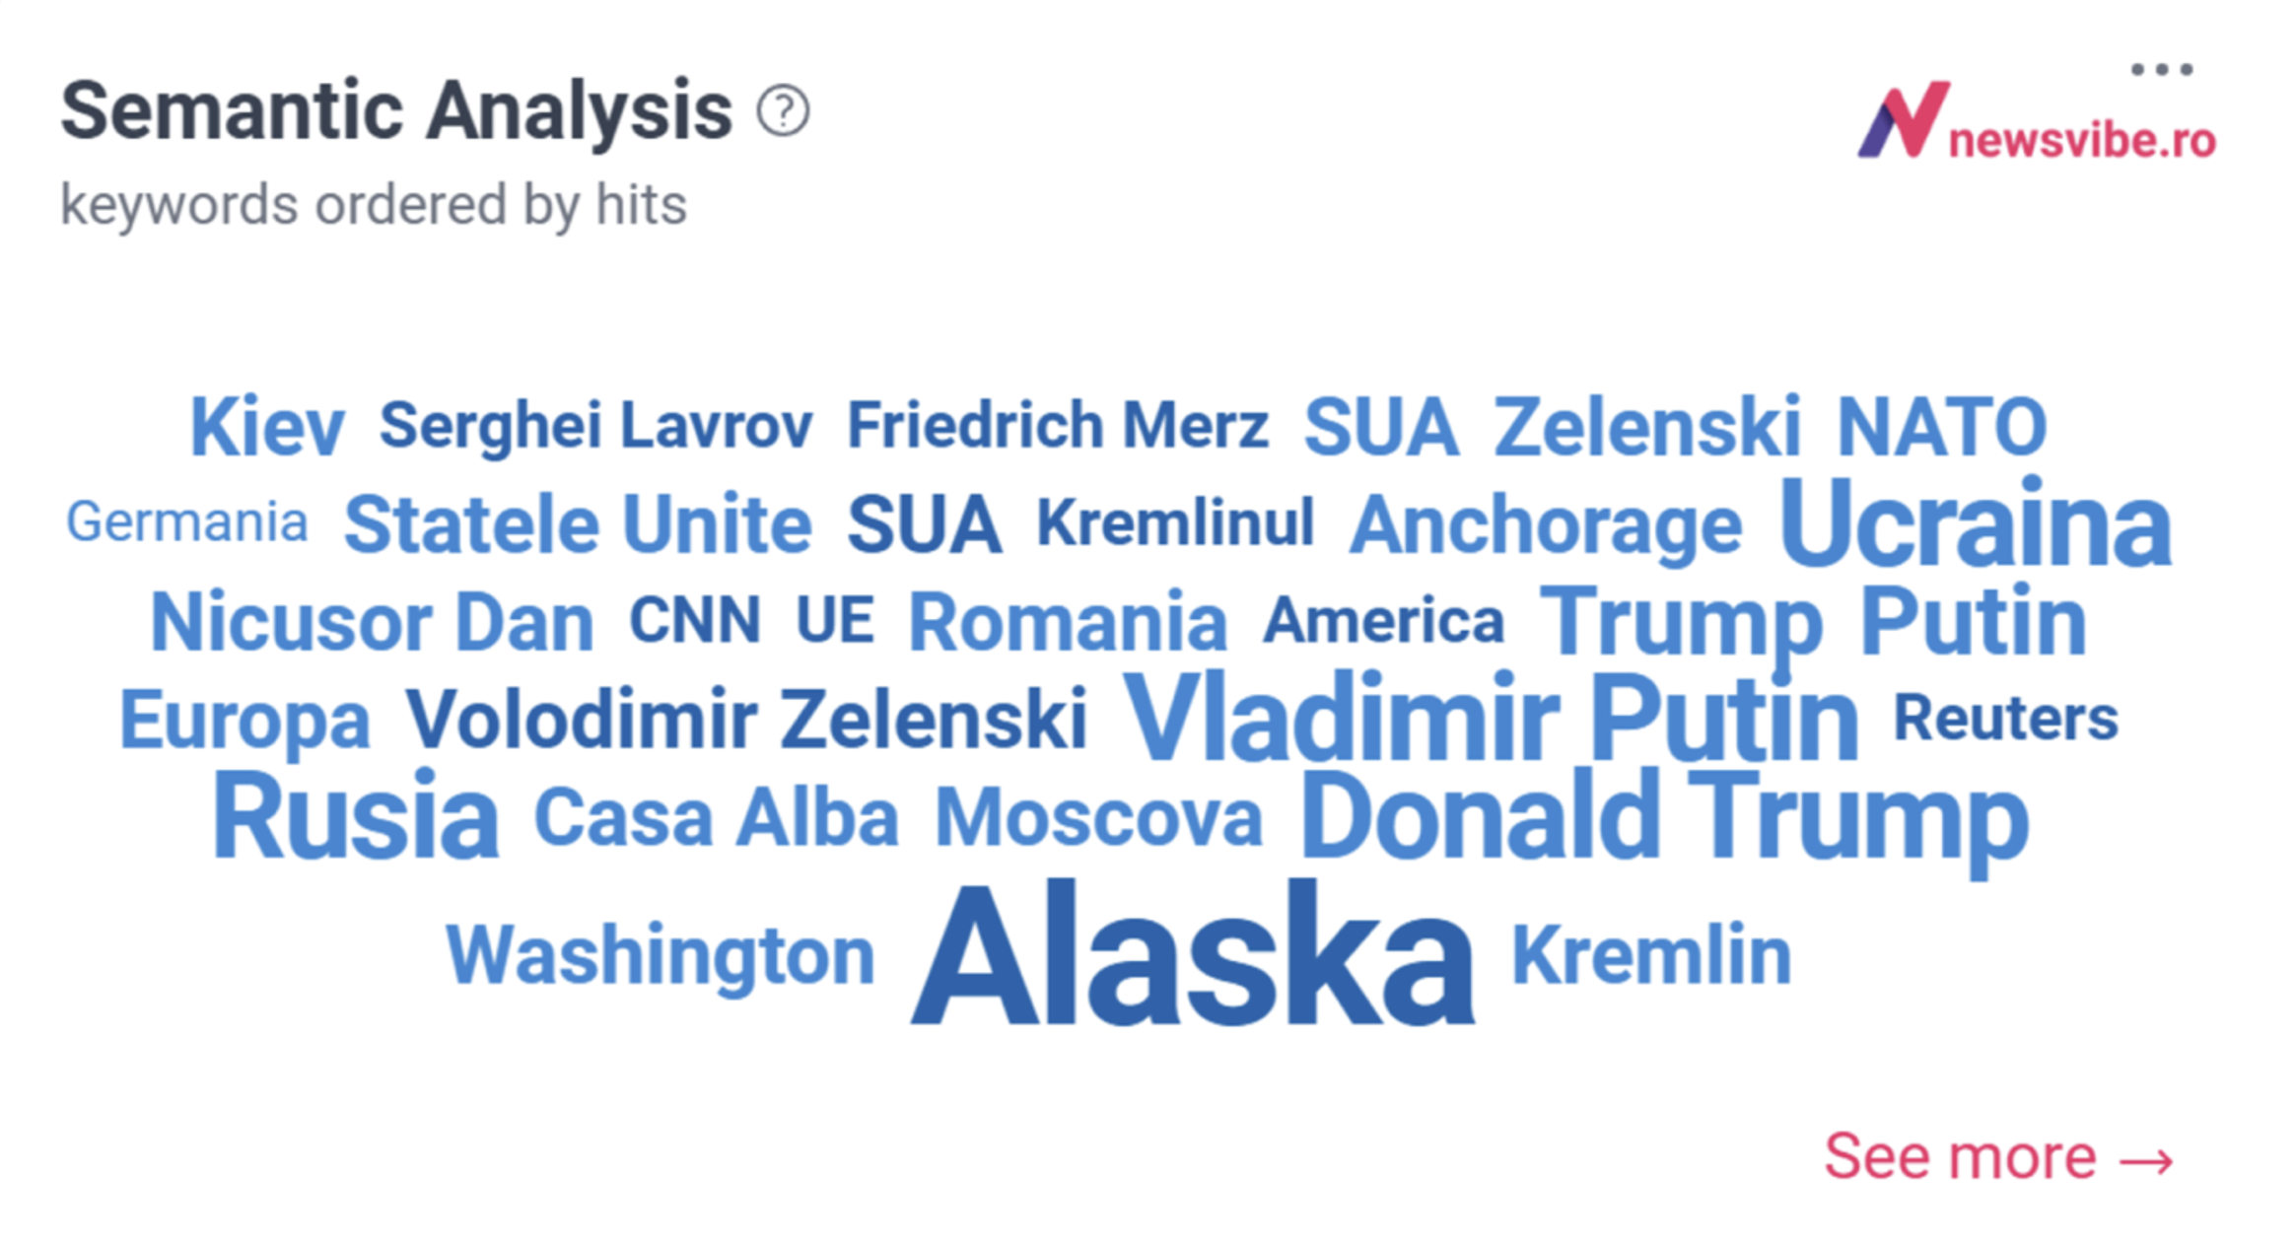
Task: Select the Statele Unite keyword
Action: 578,523
